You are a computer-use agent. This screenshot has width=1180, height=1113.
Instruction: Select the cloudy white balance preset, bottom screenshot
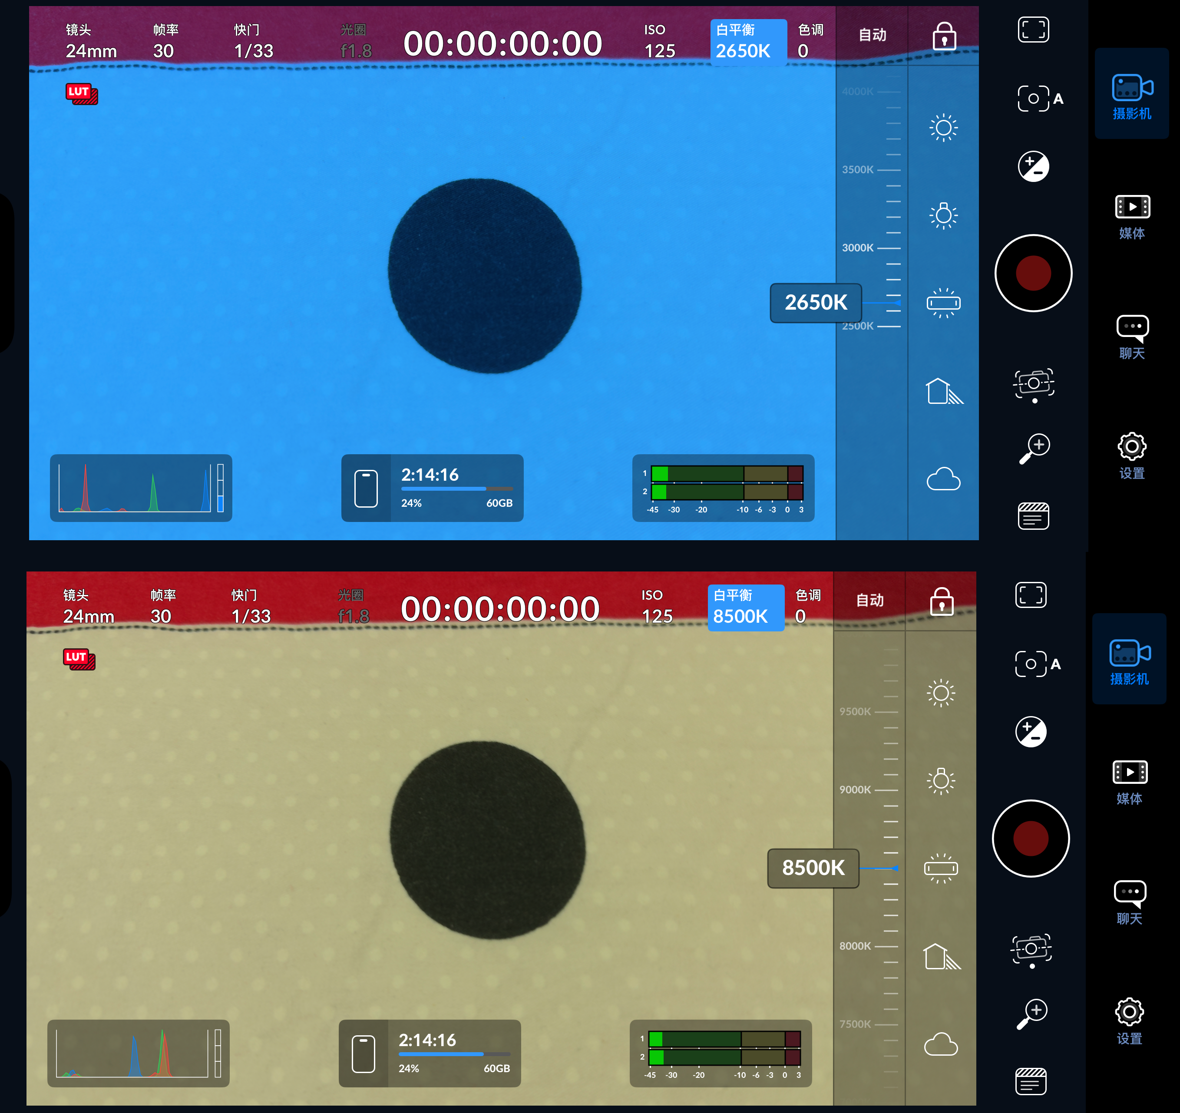pos(941,1044)
